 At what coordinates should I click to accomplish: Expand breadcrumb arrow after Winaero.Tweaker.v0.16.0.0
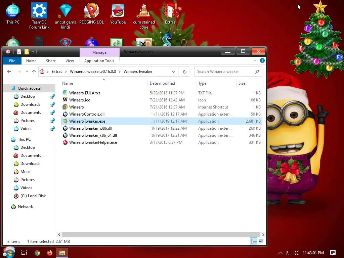120,72
